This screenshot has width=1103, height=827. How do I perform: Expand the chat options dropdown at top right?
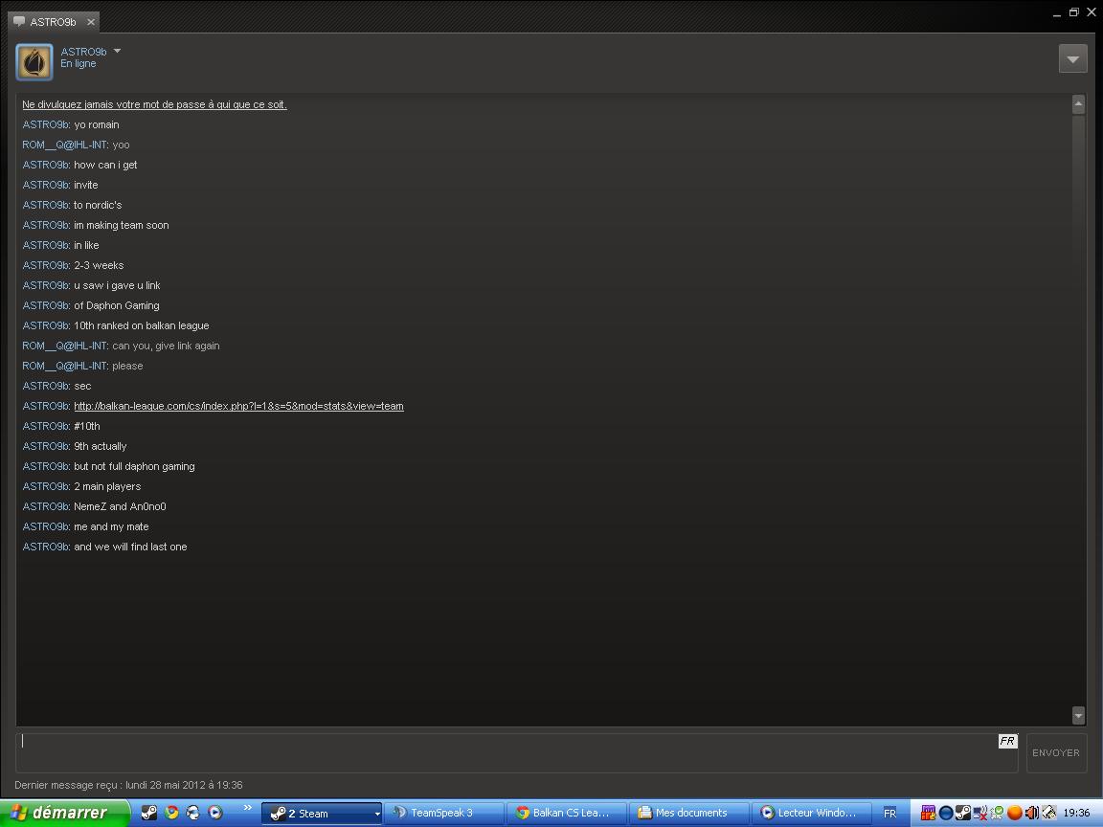[x=1072, y=58]
